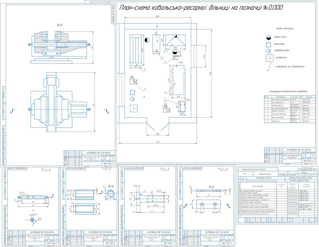Click the "-вентиляція" legend label
319x247 pixels.
pos(279,44)
